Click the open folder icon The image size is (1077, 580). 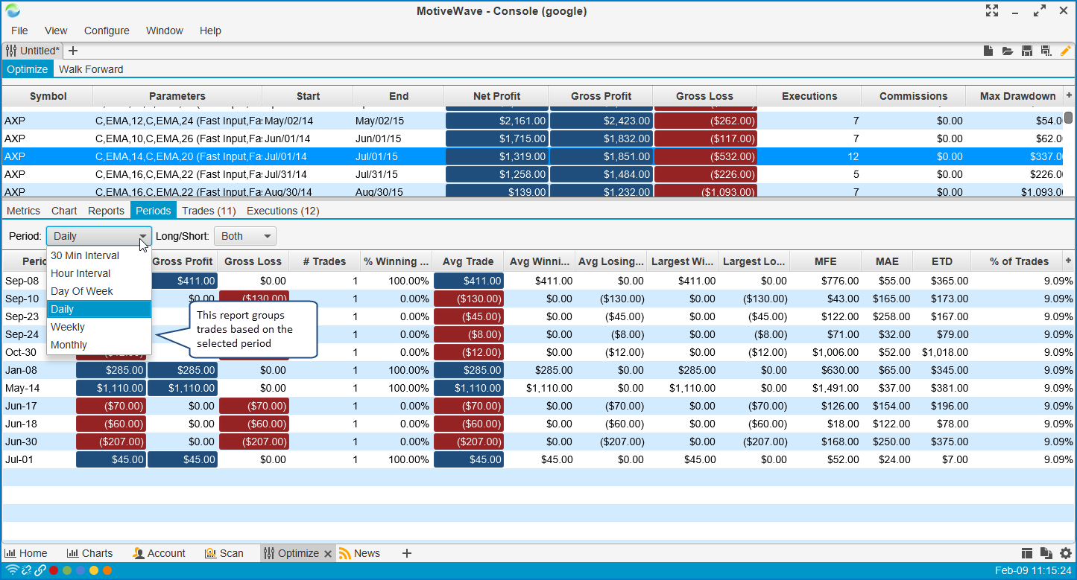1008,51
